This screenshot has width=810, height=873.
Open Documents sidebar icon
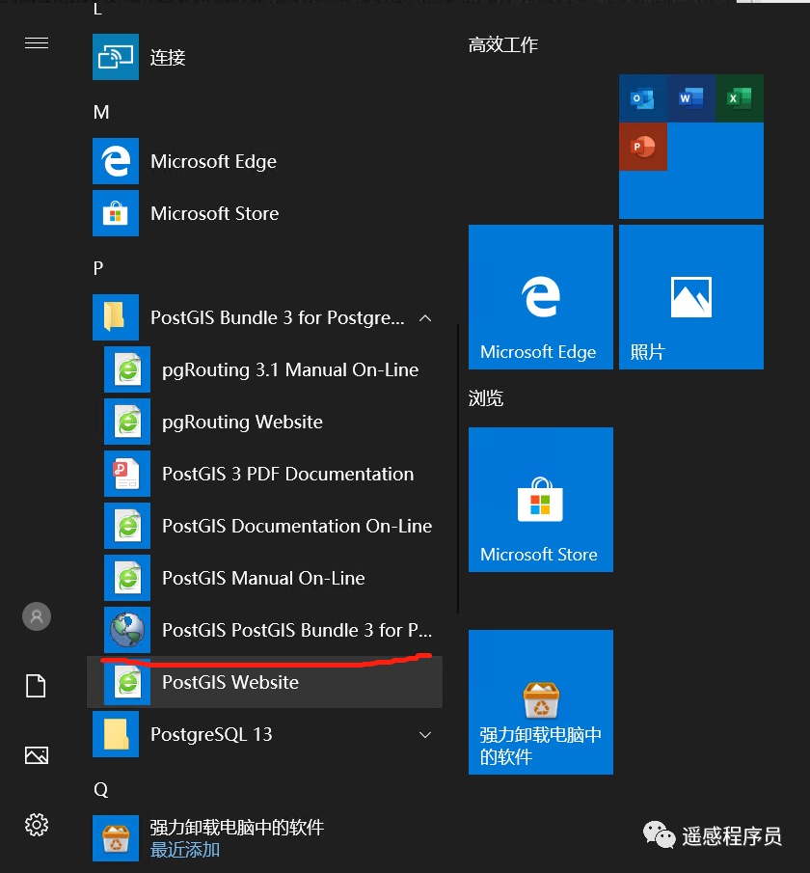(37, 685)
